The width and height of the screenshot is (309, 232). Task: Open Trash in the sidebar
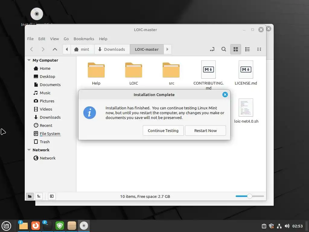pyautogui.click(x=45, y=142)
